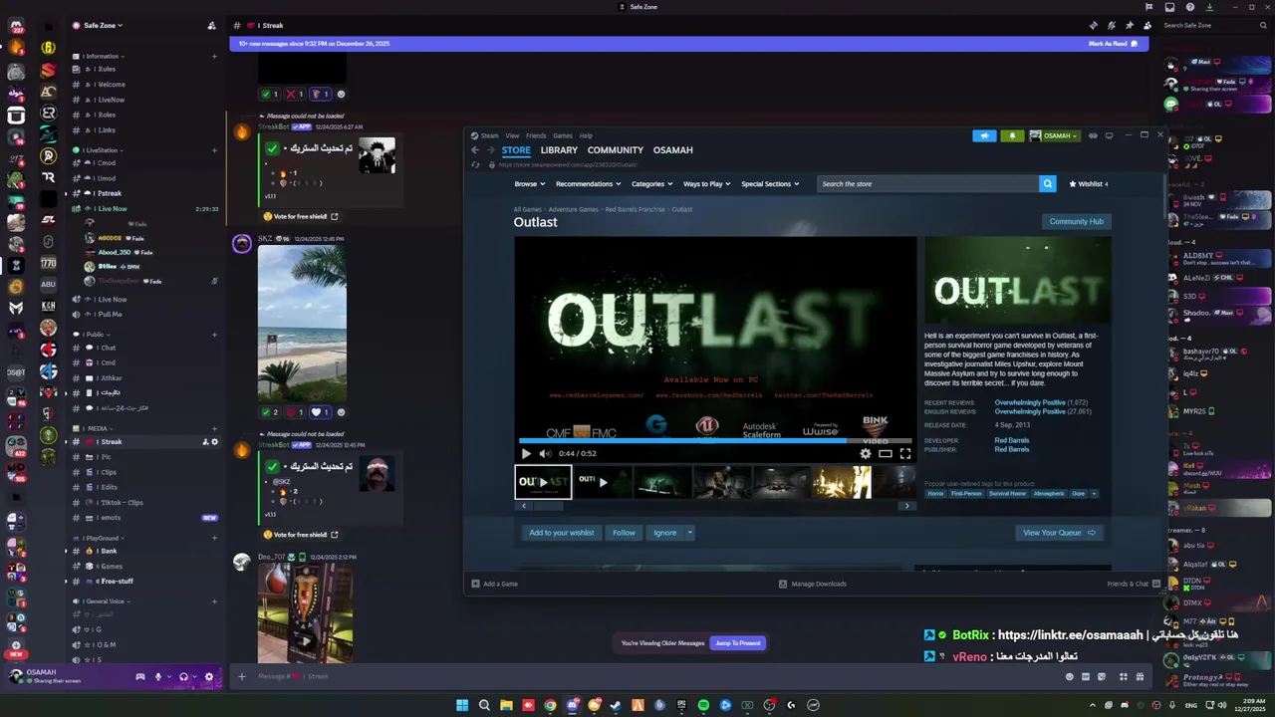Click the View Your Queue button
Image resolution: width=1275 pixels, height=717 pixels.
point(1059,533)
